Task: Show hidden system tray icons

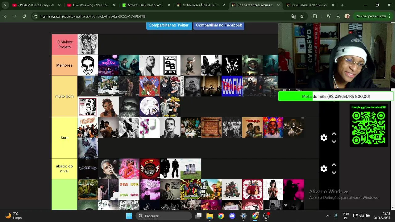Action: click(327, 216)
